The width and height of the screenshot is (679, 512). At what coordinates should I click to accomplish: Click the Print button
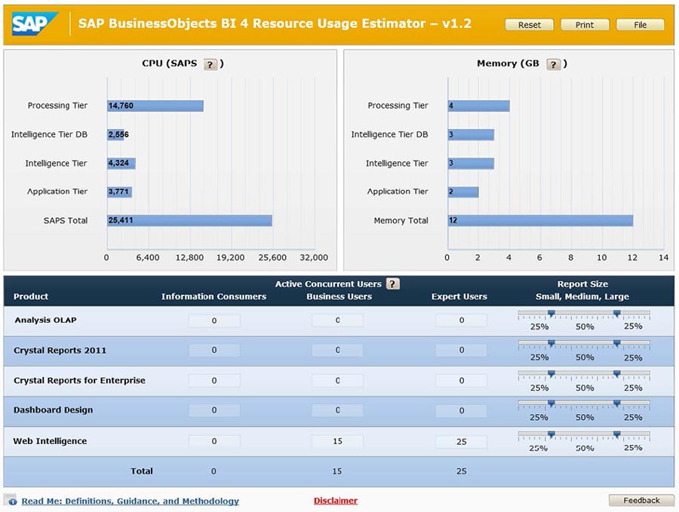coord(585,25)
